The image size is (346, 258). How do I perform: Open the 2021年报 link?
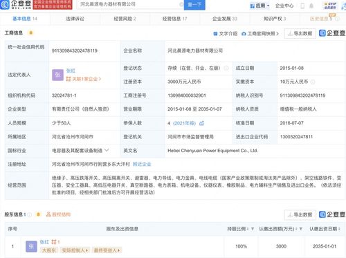[184, 123]
